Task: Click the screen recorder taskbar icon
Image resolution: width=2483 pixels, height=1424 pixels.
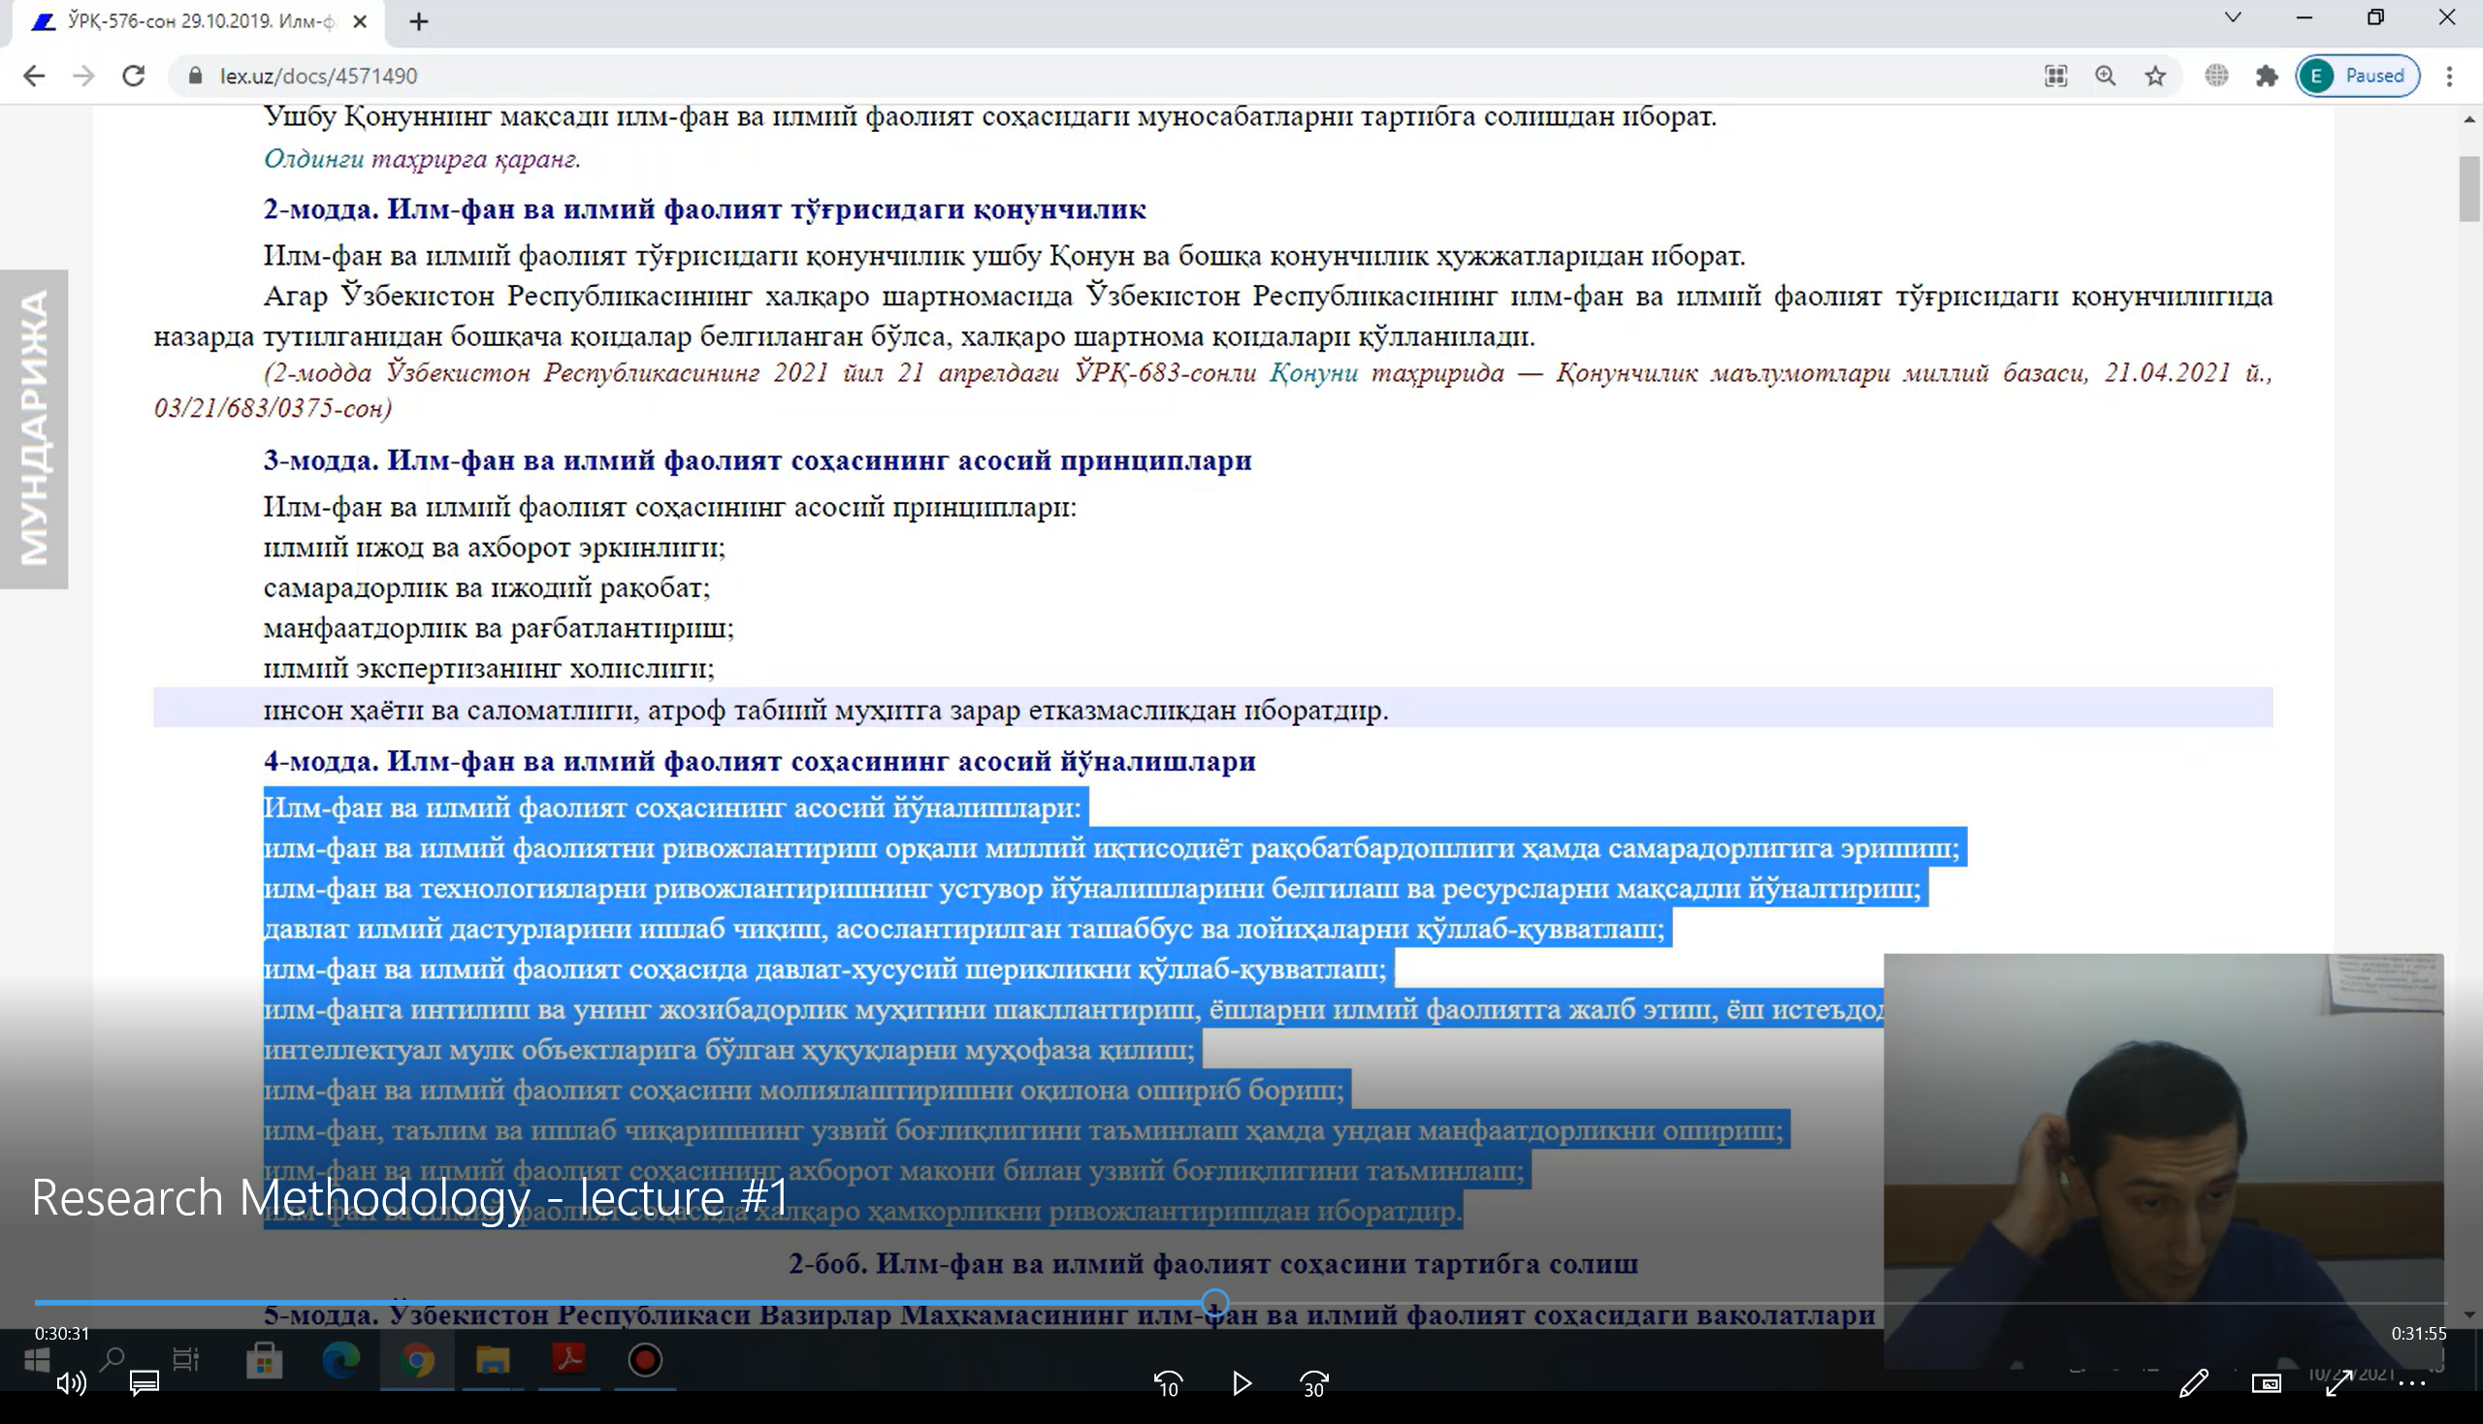Action: point(646,1359)
